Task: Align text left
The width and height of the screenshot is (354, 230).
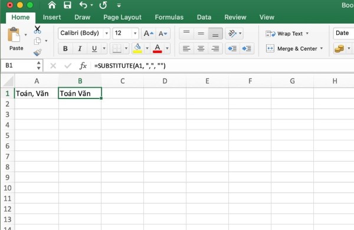Action: tap(186, 48)
